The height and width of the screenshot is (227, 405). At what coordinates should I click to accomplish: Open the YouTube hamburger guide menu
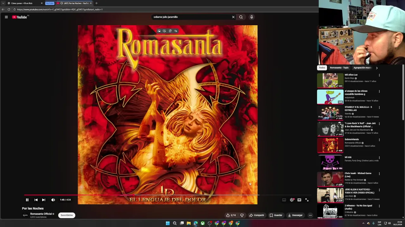(6, 17)
